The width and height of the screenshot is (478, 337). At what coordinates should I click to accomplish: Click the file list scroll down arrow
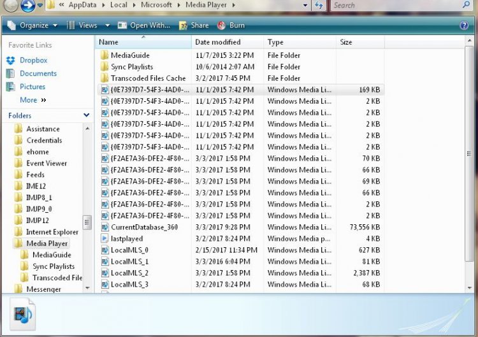point(469,288)
